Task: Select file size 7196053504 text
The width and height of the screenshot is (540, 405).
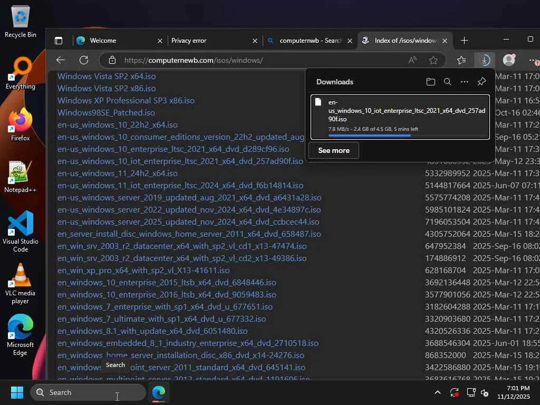Action: tap(447, 222)
